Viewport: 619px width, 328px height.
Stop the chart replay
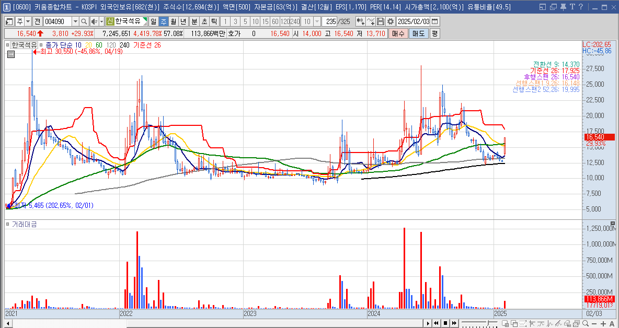(x=445, y=323)
